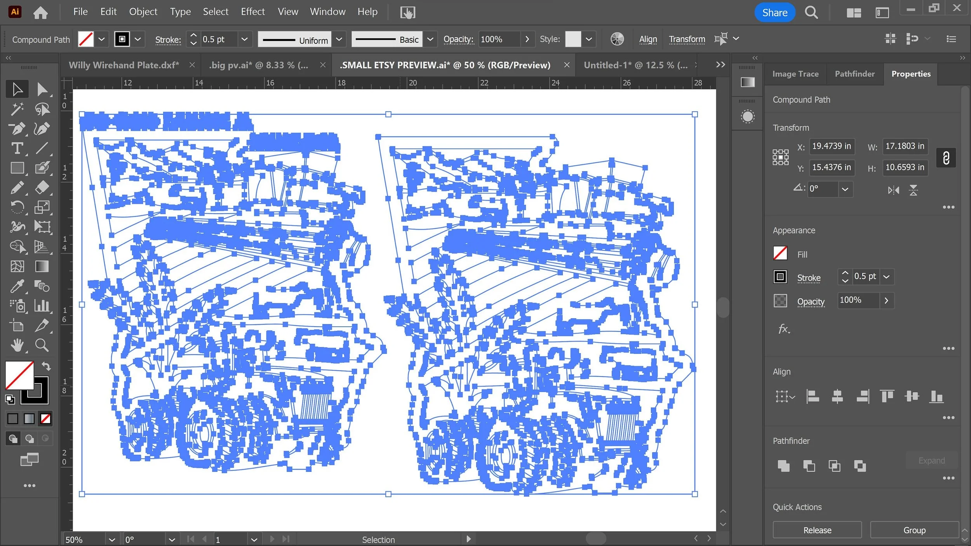The image size is (971, 546).
Task: Expand the rotation angle dropdown in Transform
Action: [845, 189]
